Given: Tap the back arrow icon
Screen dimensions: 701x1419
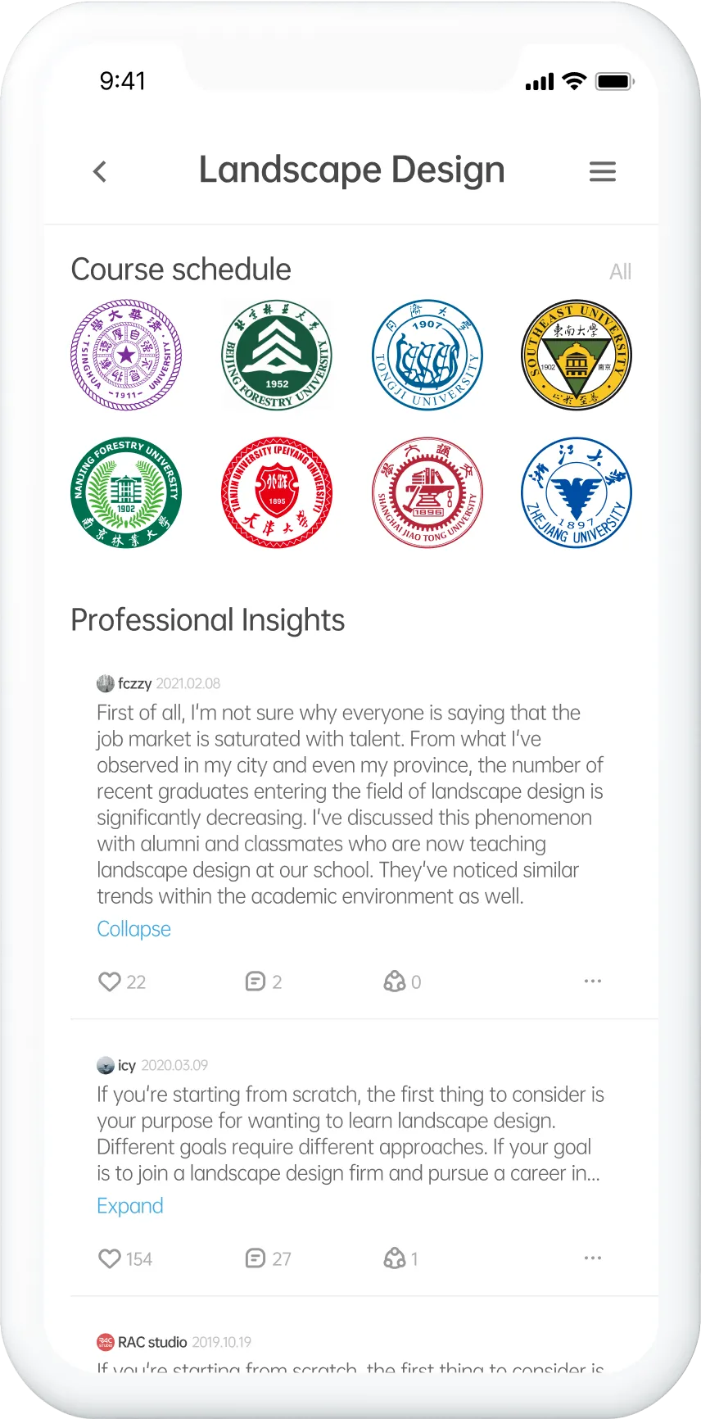Looking at the screenshot, I should pos(100,172).
